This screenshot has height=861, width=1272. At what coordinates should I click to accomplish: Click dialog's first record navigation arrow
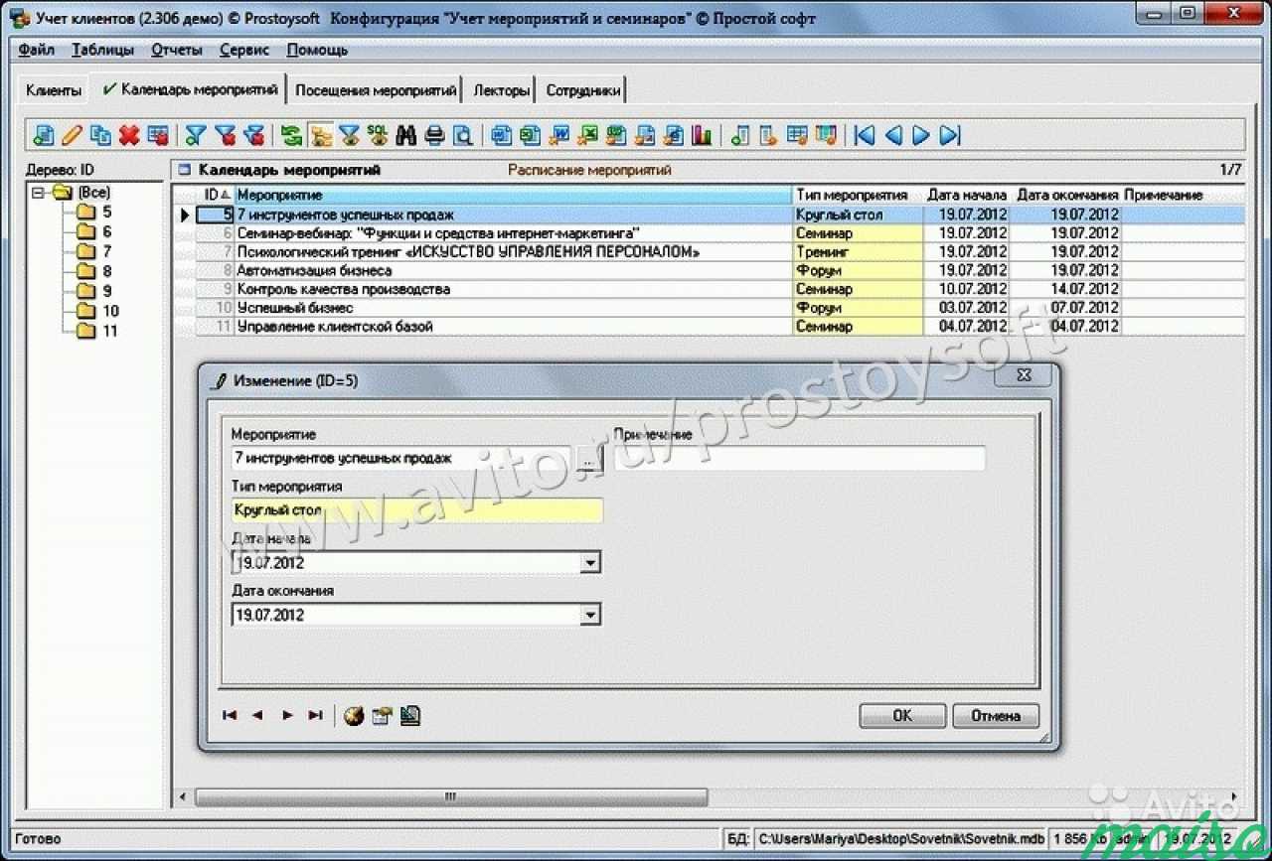click(230, 715)
